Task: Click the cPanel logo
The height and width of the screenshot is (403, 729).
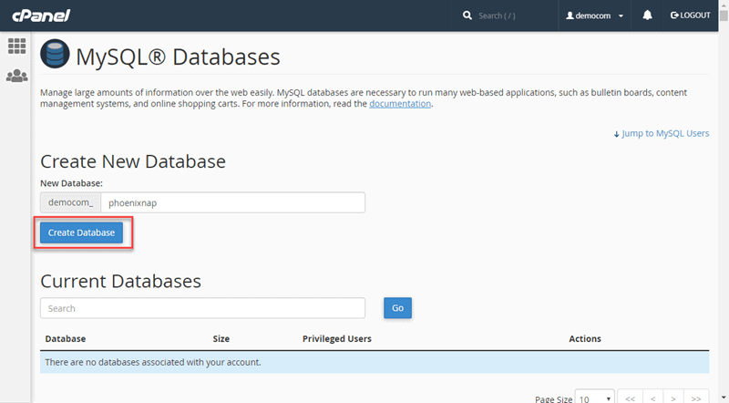Action: pos(41,15)
